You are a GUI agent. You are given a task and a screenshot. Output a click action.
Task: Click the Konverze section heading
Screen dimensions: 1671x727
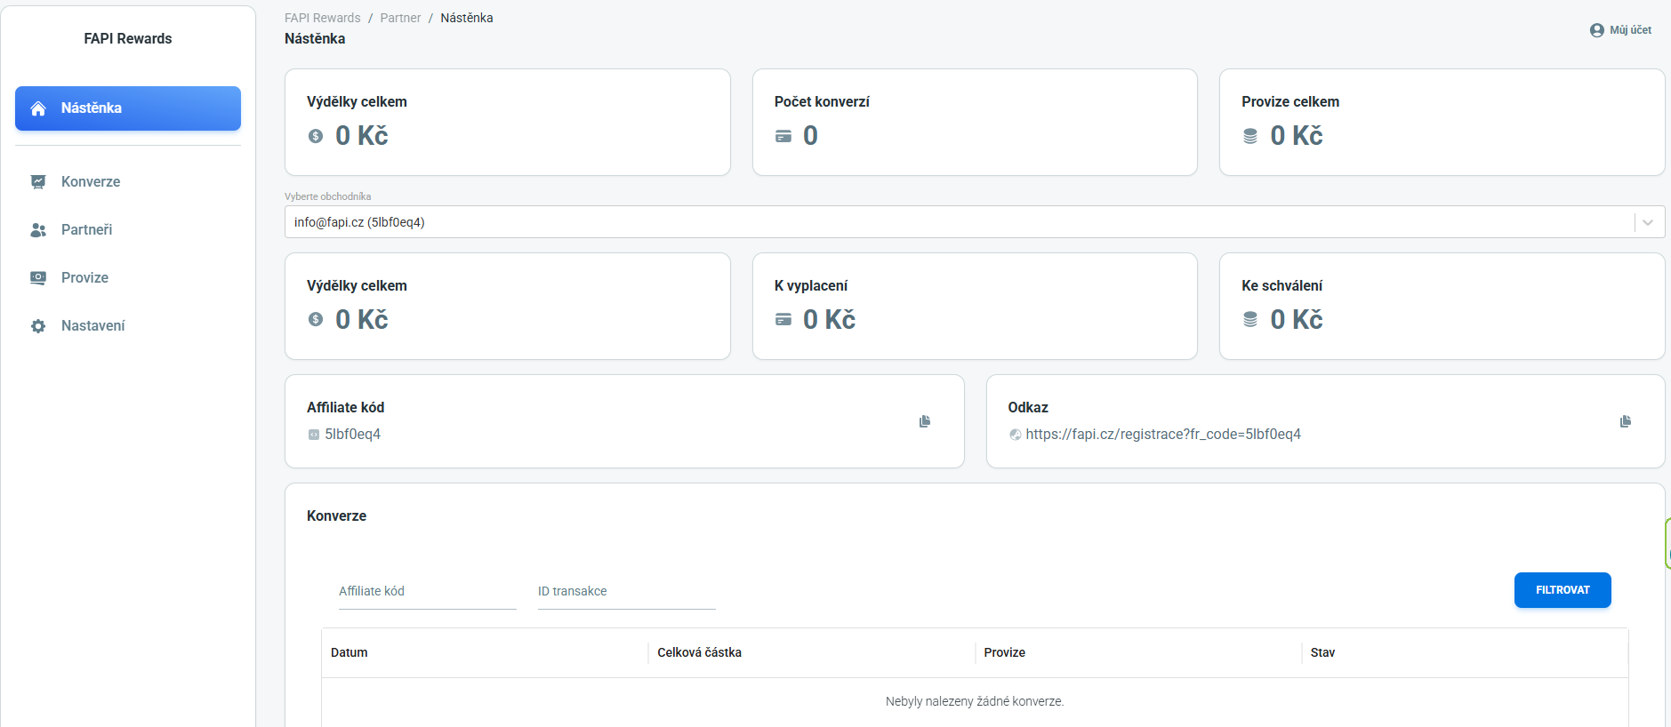pyautogui.click(x=336, y=516)
